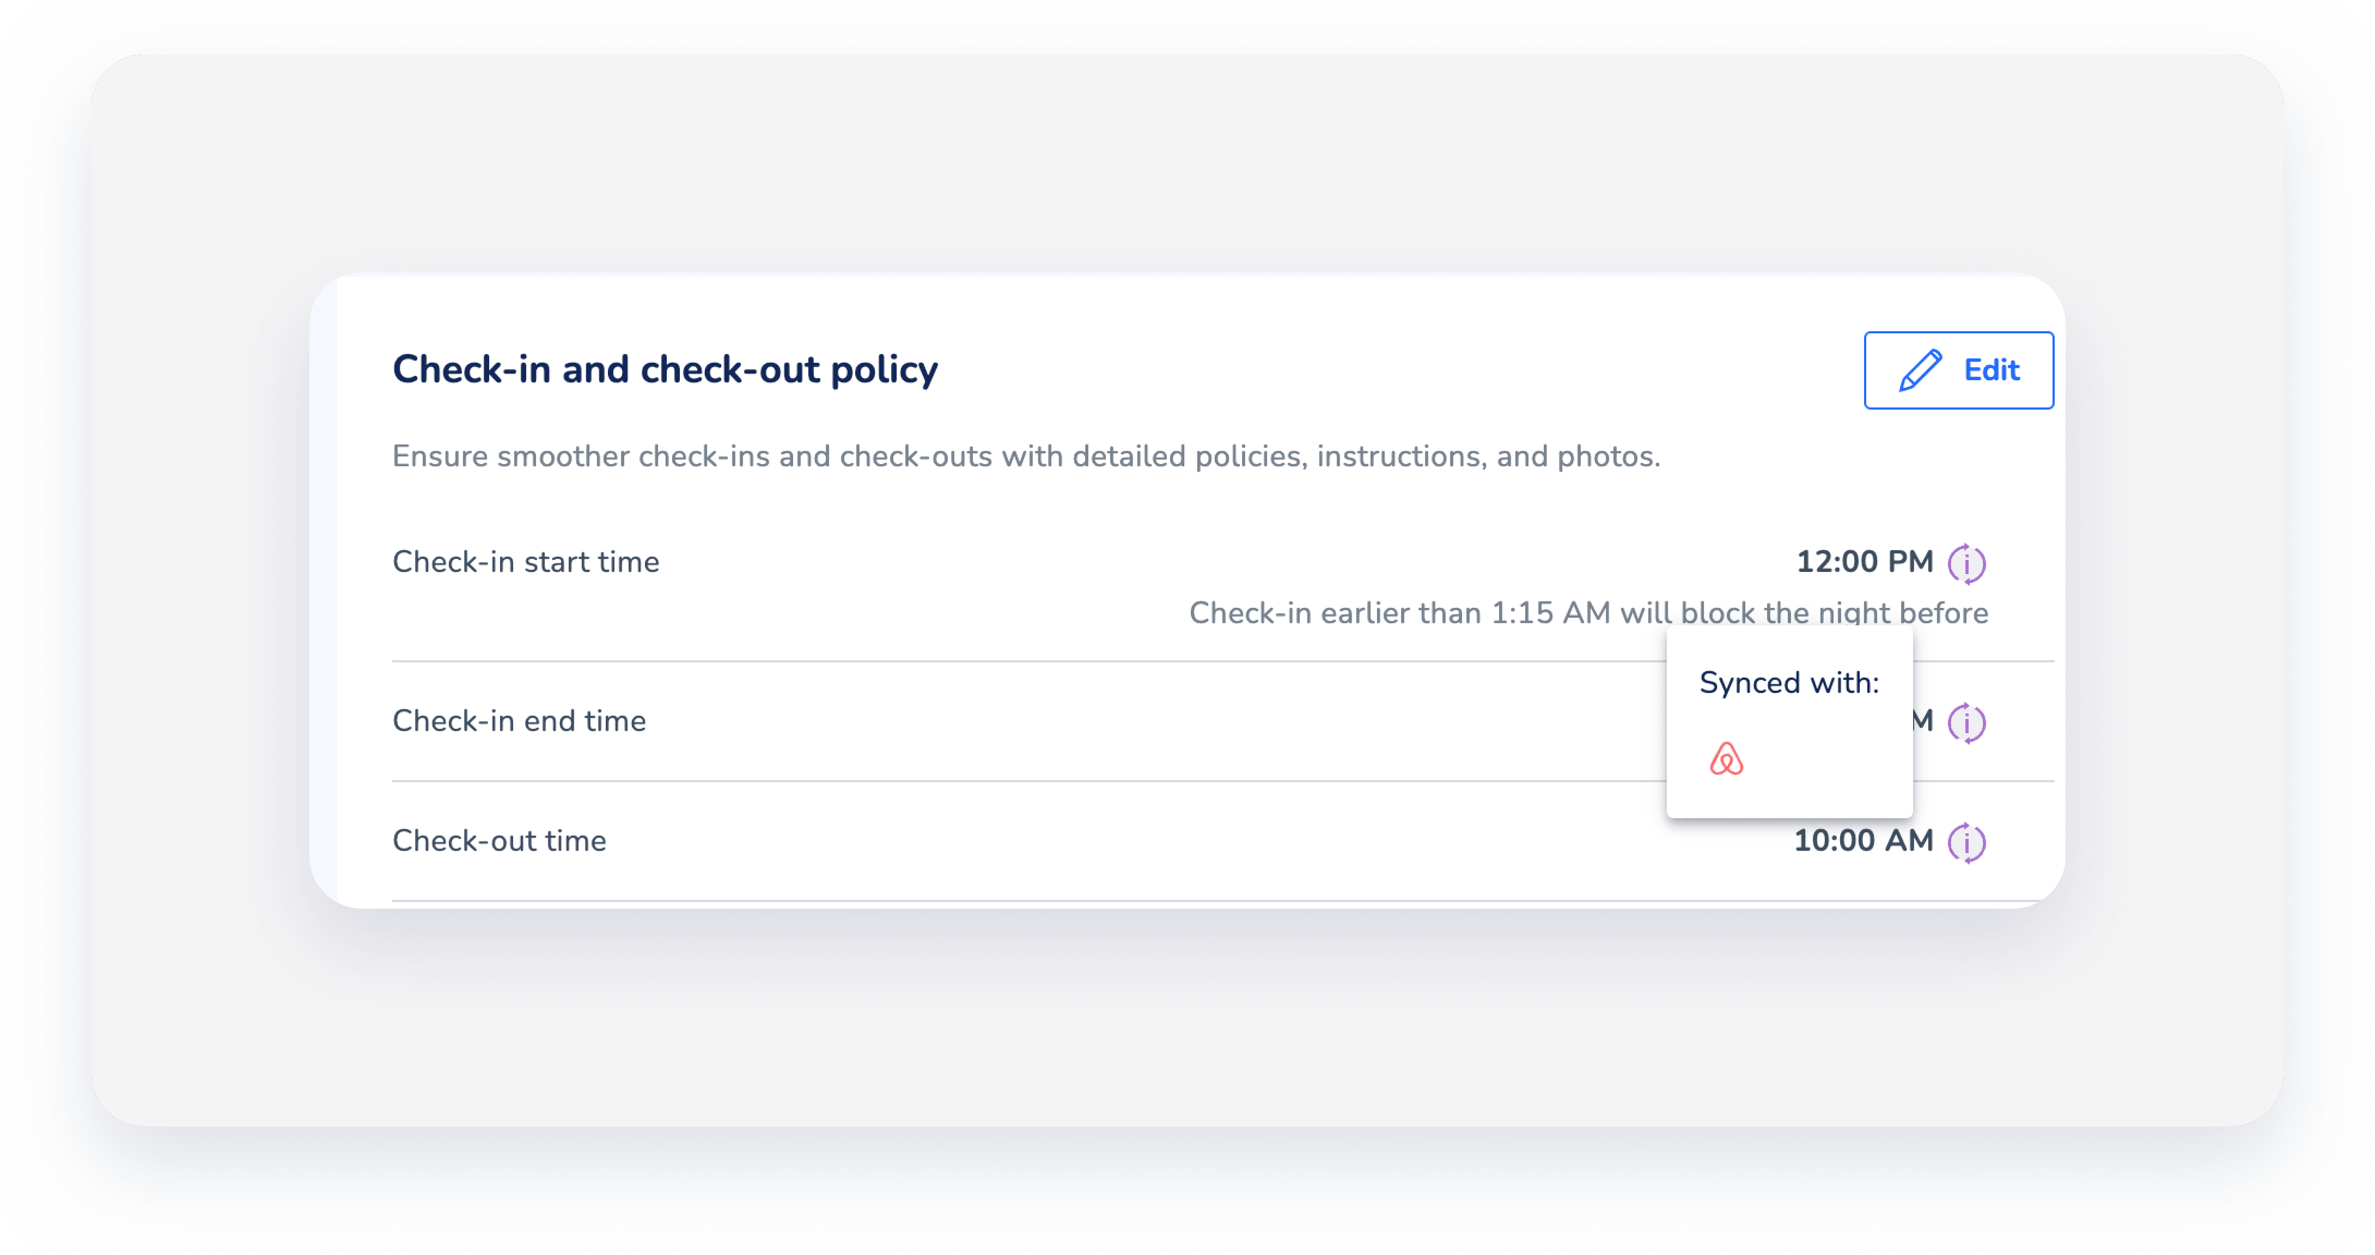Open sync info icon beside 10:00 AM

(x=1966, y=842)
